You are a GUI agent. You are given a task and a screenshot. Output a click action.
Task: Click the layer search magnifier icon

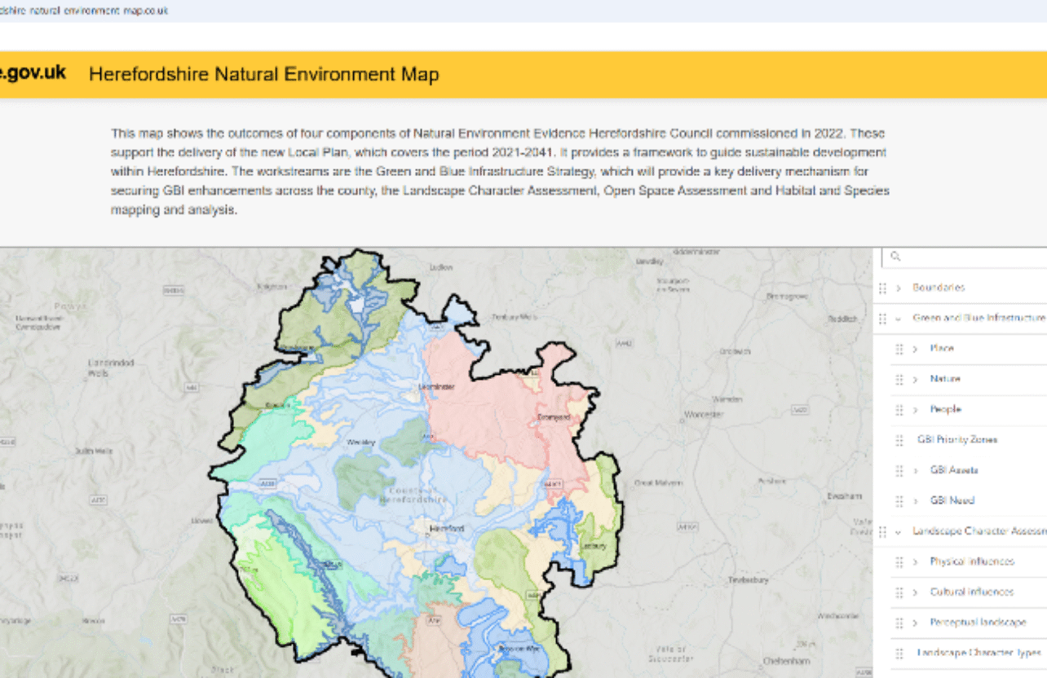pyautogui.click(x=895, y=257)
